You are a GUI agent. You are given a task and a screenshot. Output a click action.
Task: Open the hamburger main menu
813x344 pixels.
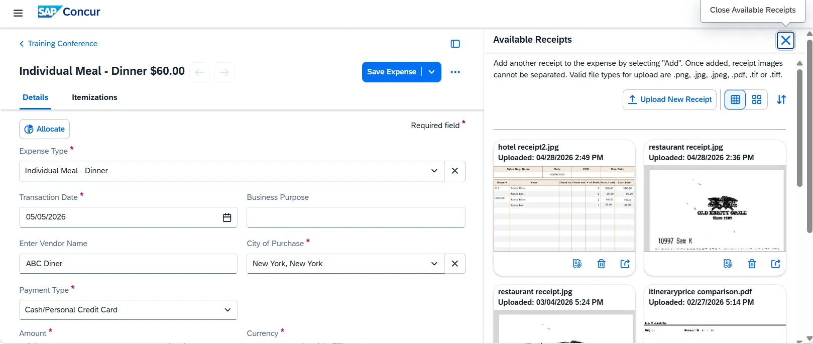(18, 13)
